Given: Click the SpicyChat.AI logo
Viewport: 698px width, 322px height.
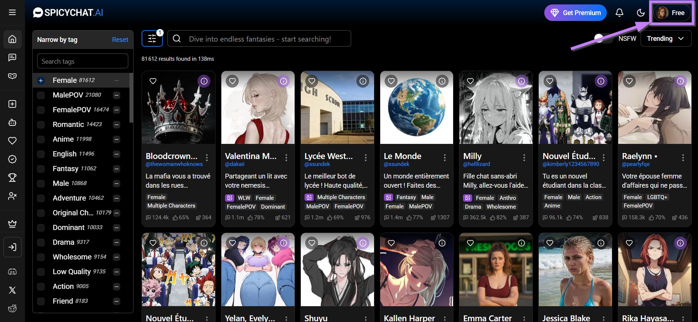Looking at the screenshot, I should (68, 13).
